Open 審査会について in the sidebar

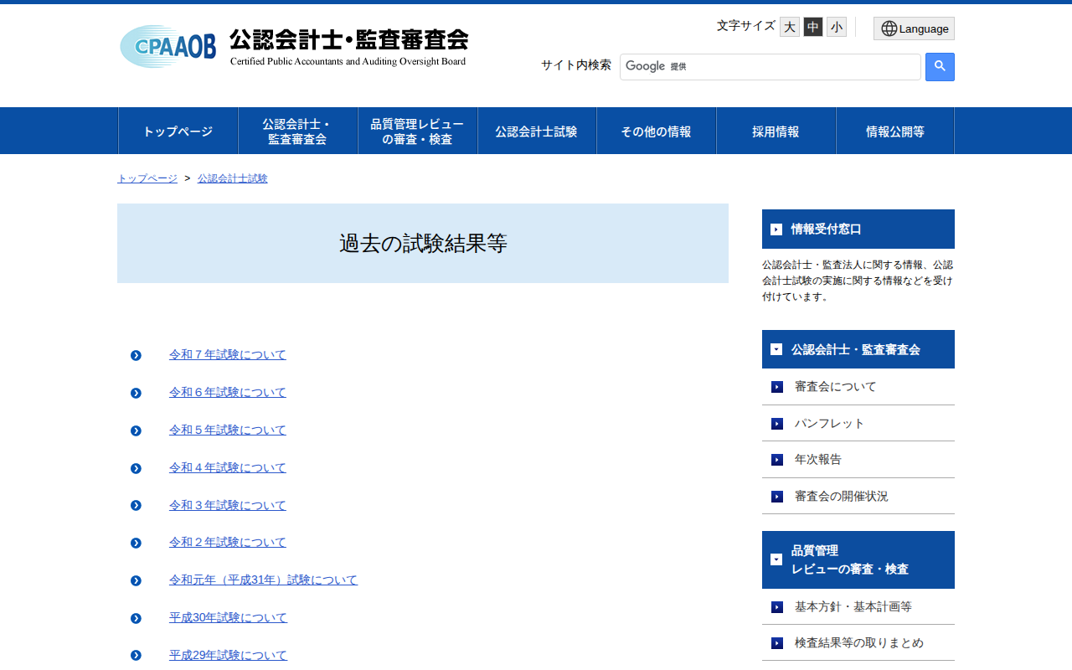coord(836,386)
